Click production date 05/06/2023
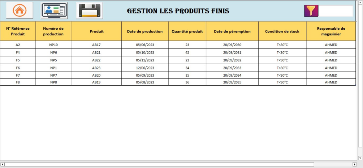Viewport: 363px width, 168px height. click(145, 45)
